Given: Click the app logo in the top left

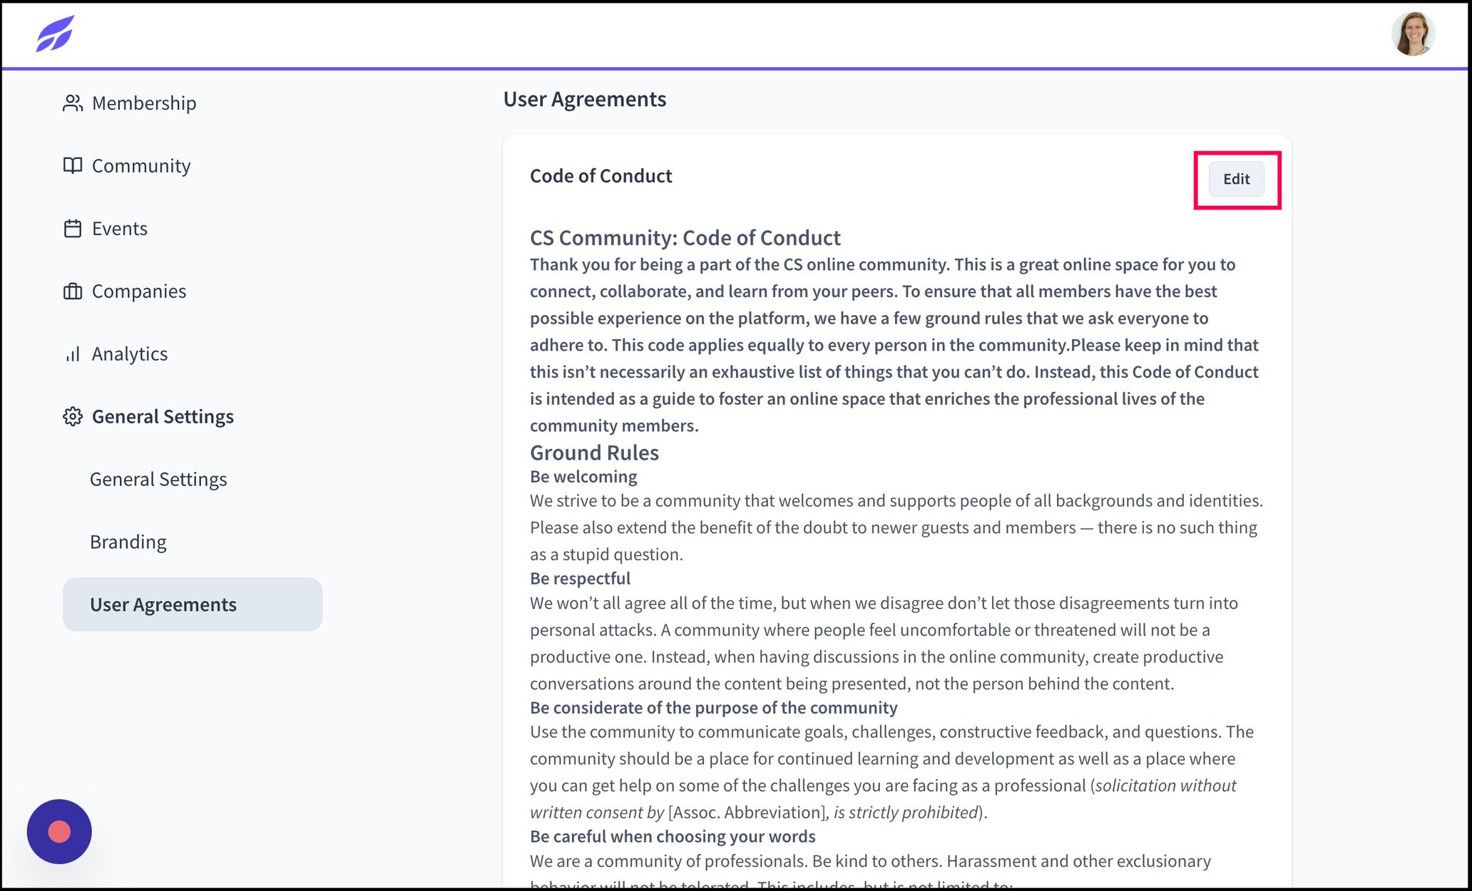Looking at the screenshot, I should pyautogui.click(x=55, y=34).
